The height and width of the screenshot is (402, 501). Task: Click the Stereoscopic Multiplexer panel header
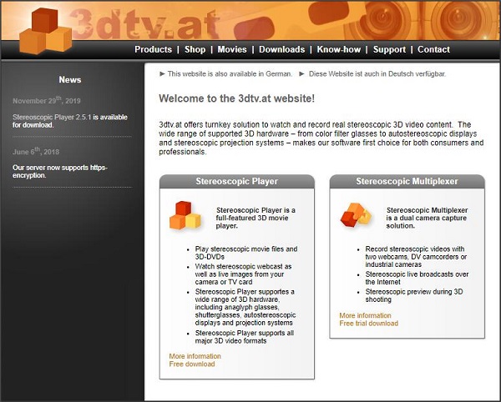click(407, 181)
